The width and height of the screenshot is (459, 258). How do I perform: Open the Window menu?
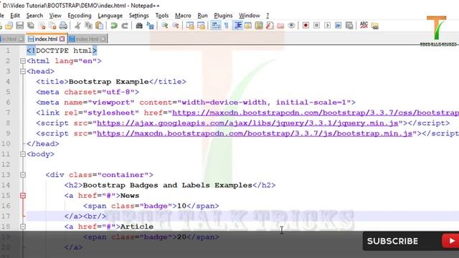pyautogui.click(x=249, y=16)
